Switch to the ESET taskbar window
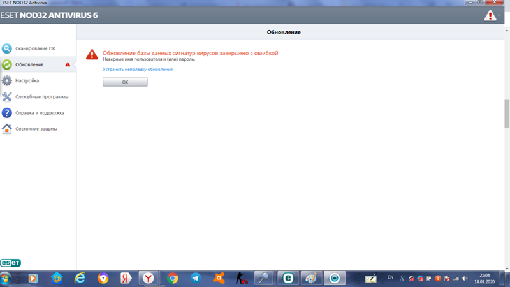The image size is (510, 287). (288, 279)
